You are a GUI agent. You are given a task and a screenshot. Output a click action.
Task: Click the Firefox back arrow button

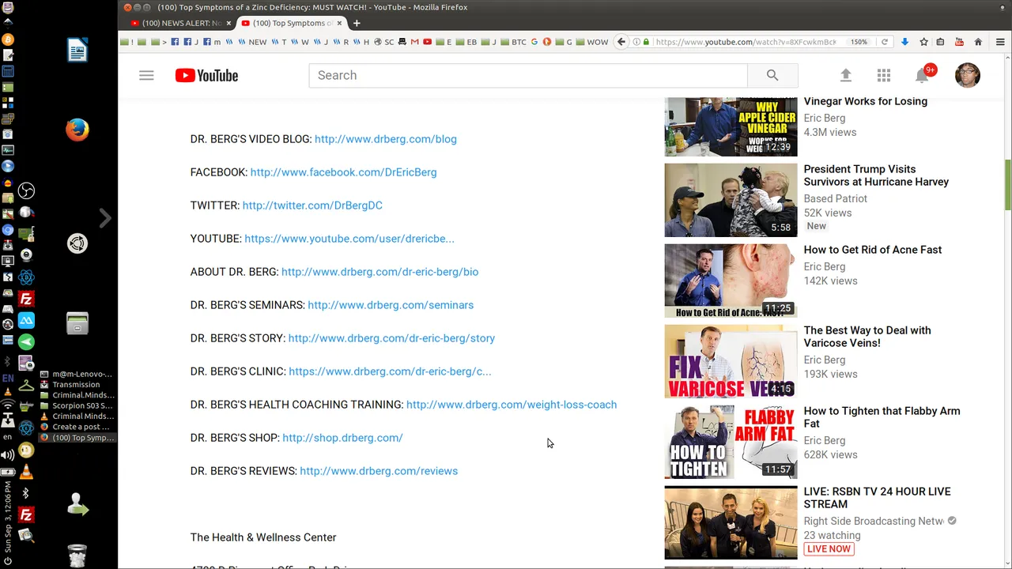tap(621, 42)
